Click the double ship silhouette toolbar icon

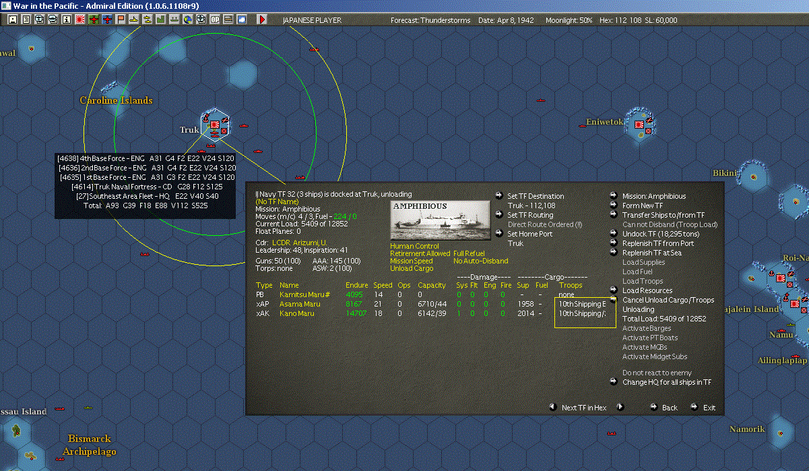pyautogui.click(x=148, y=20)
